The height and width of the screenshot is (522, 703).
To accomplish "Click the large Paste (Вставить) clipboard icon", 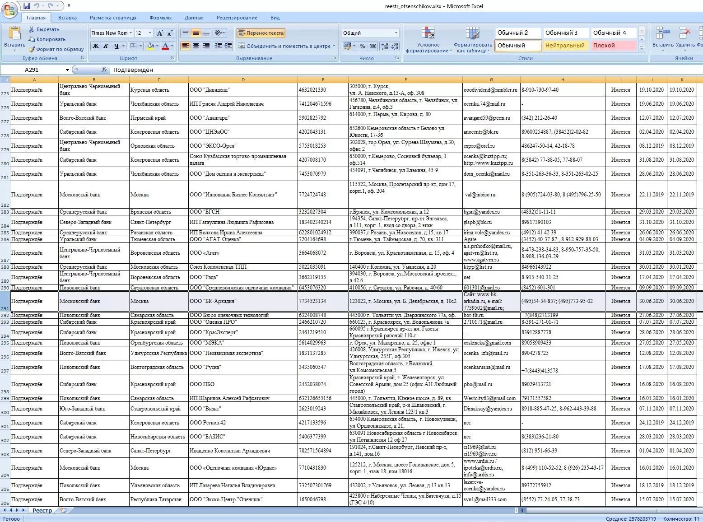I will pos(14,33).
